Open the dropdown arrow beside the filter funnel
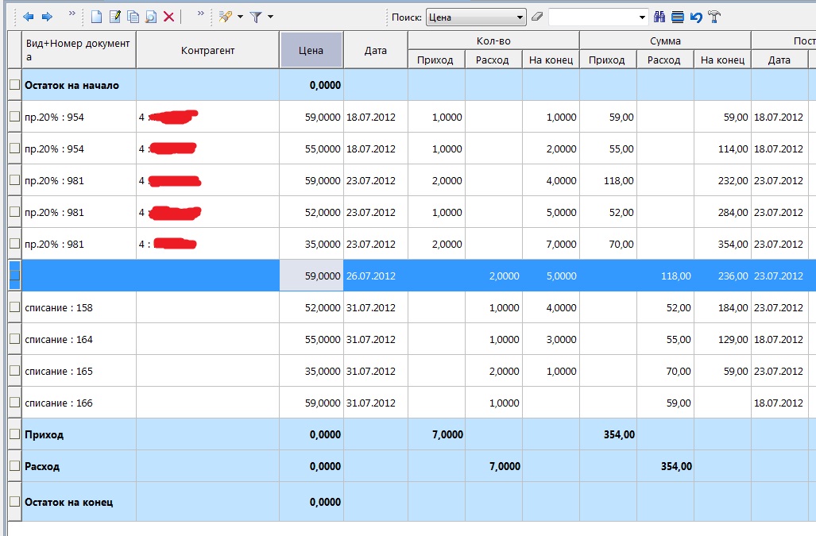The image size is (816, 536). (270, 17)
